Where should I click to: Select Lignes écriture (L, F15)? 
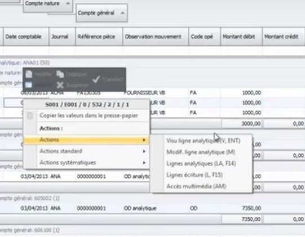(x=195, y=175)
